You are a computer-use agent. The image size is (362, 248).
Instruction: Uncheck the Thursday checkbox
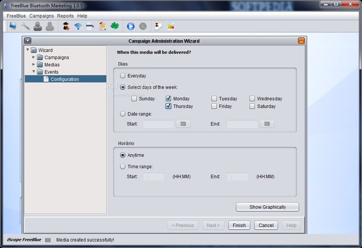pos(168,106)
